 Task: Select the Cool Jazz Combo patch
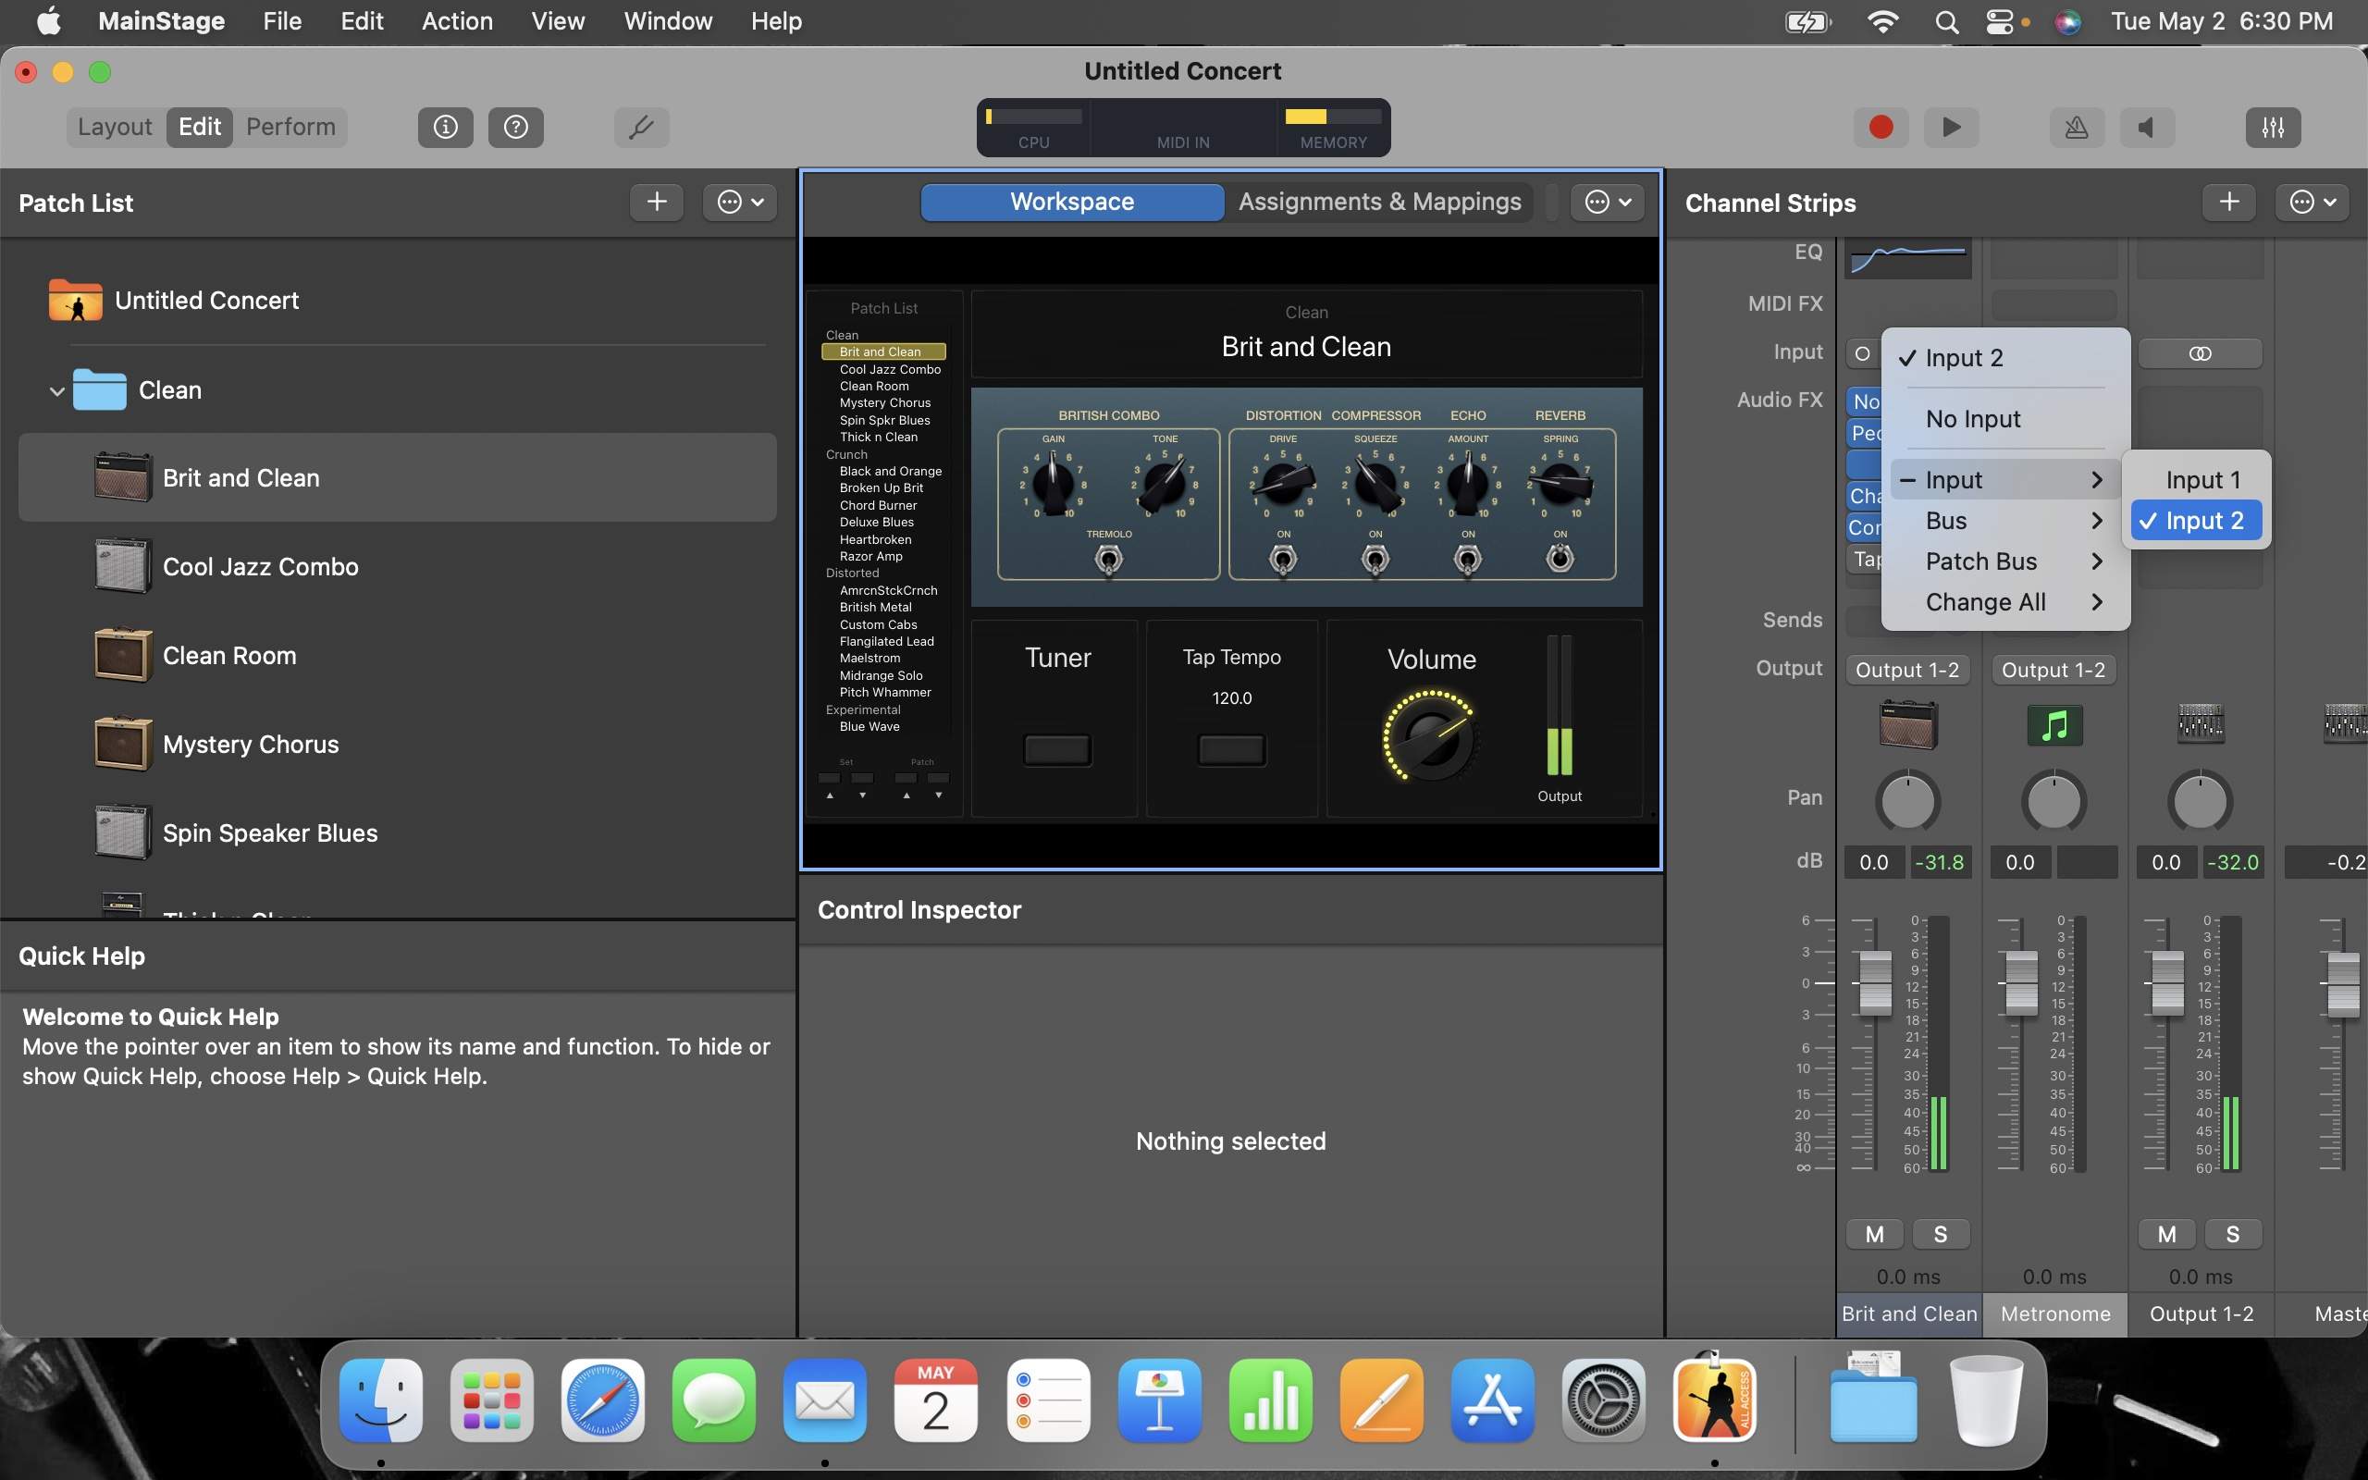click(397, 567)
